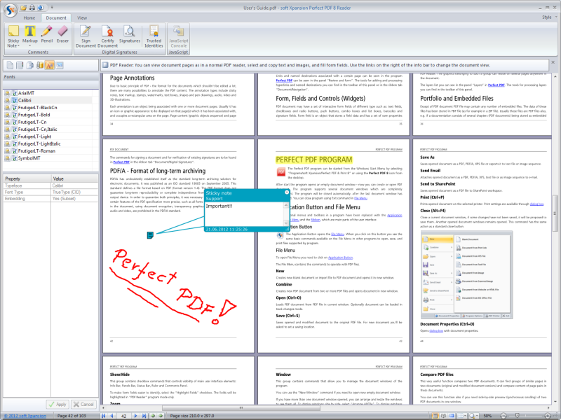Click the green previous view arrow

point(153,416)
